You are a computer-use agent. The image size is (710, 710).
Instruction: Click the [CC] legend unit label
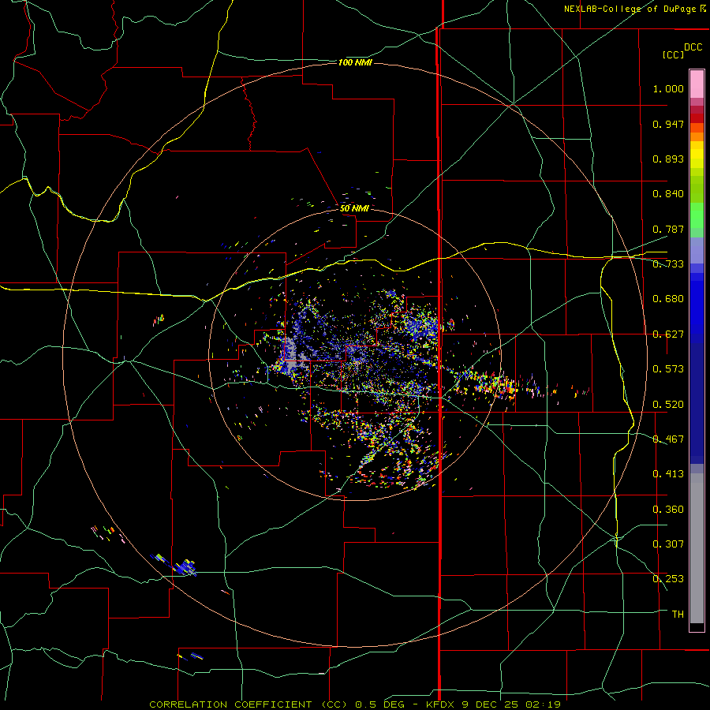click(673, 54)
